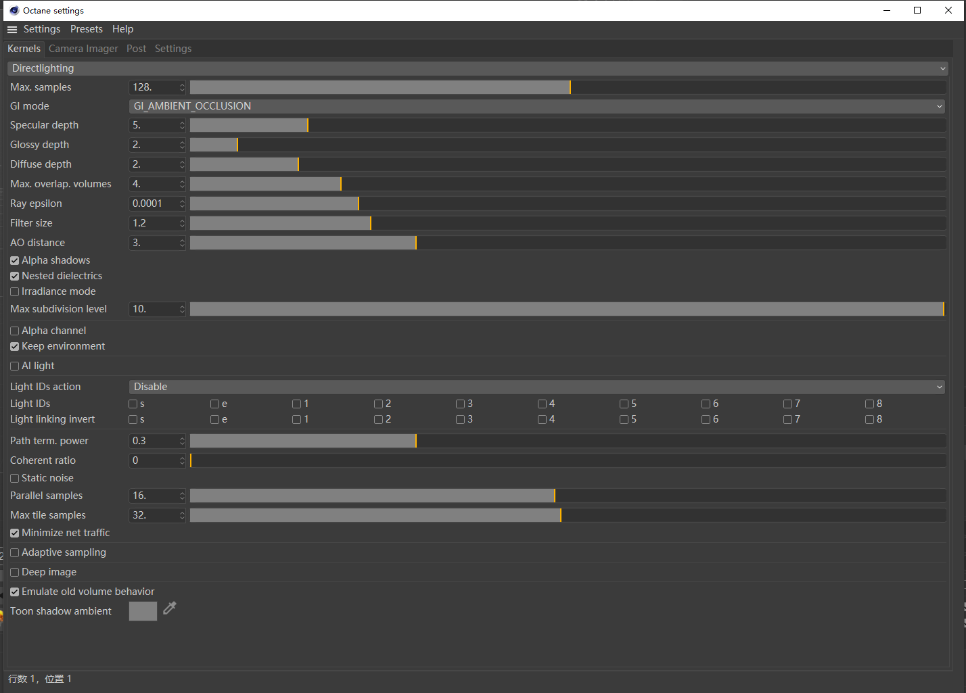Image resolution: width=966 pixels, height=693 pixels.
Task: Click the Specular depth slider bar
Action: point(568,125)
